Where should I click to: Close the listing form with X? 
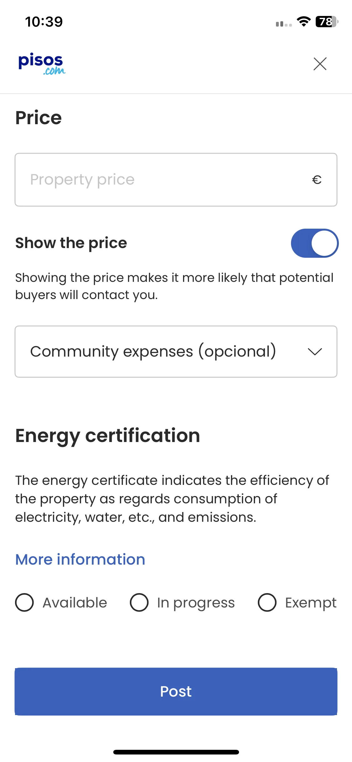tap(320, 64)
